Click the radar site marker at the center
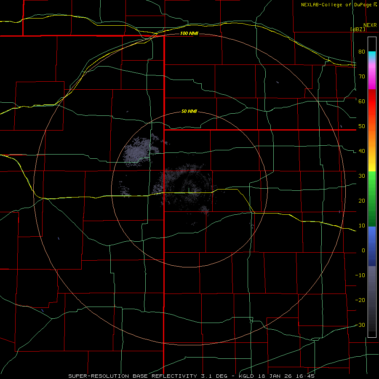The image size is (379, 379). click(189, 190)
